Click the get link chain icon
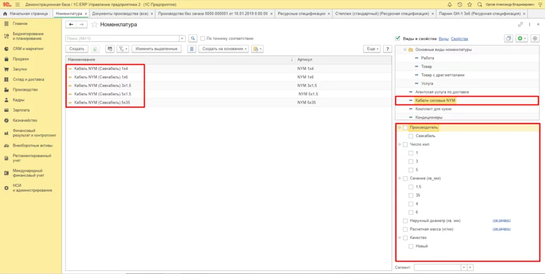The width and height of the screenshot is (545, 274). pos(520,24)
